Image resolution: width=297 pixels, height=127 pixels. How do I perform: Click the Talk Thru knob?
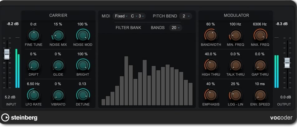click(236, 65)
